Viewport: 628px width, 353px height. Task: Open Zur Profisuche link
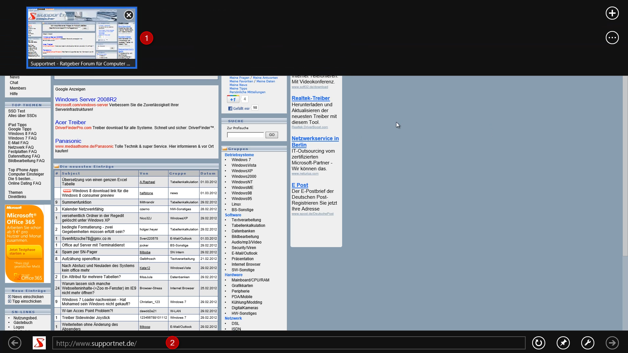point(238,128)
